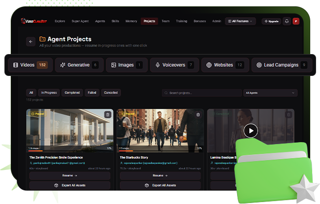
Task: Click the Paused badge on Starbucks card
Action: [128, 114]
